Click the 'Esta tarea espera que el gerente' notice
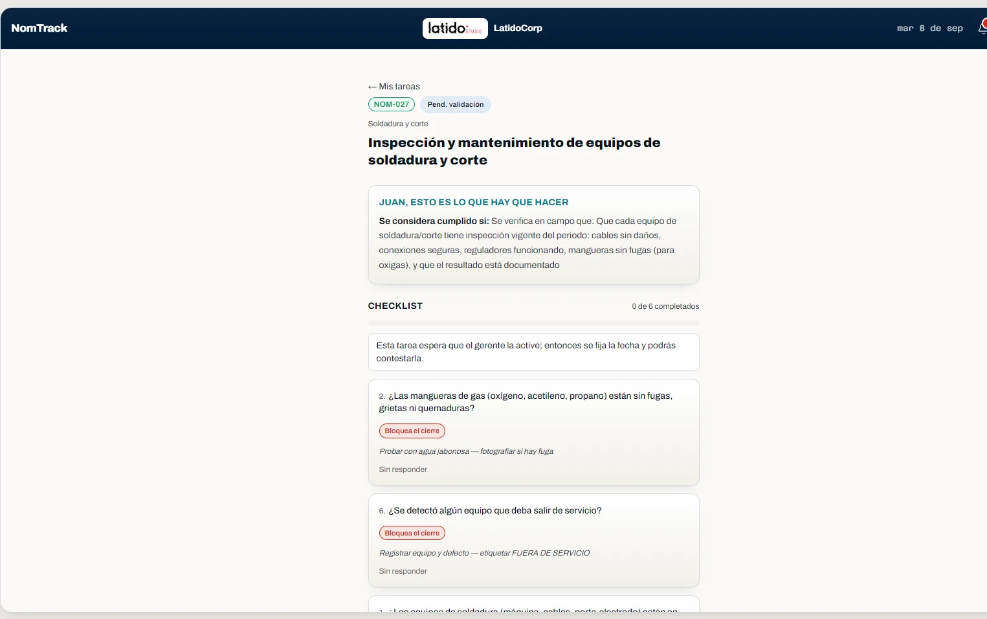This screenshot has width=987, height=619. [533, 352]
